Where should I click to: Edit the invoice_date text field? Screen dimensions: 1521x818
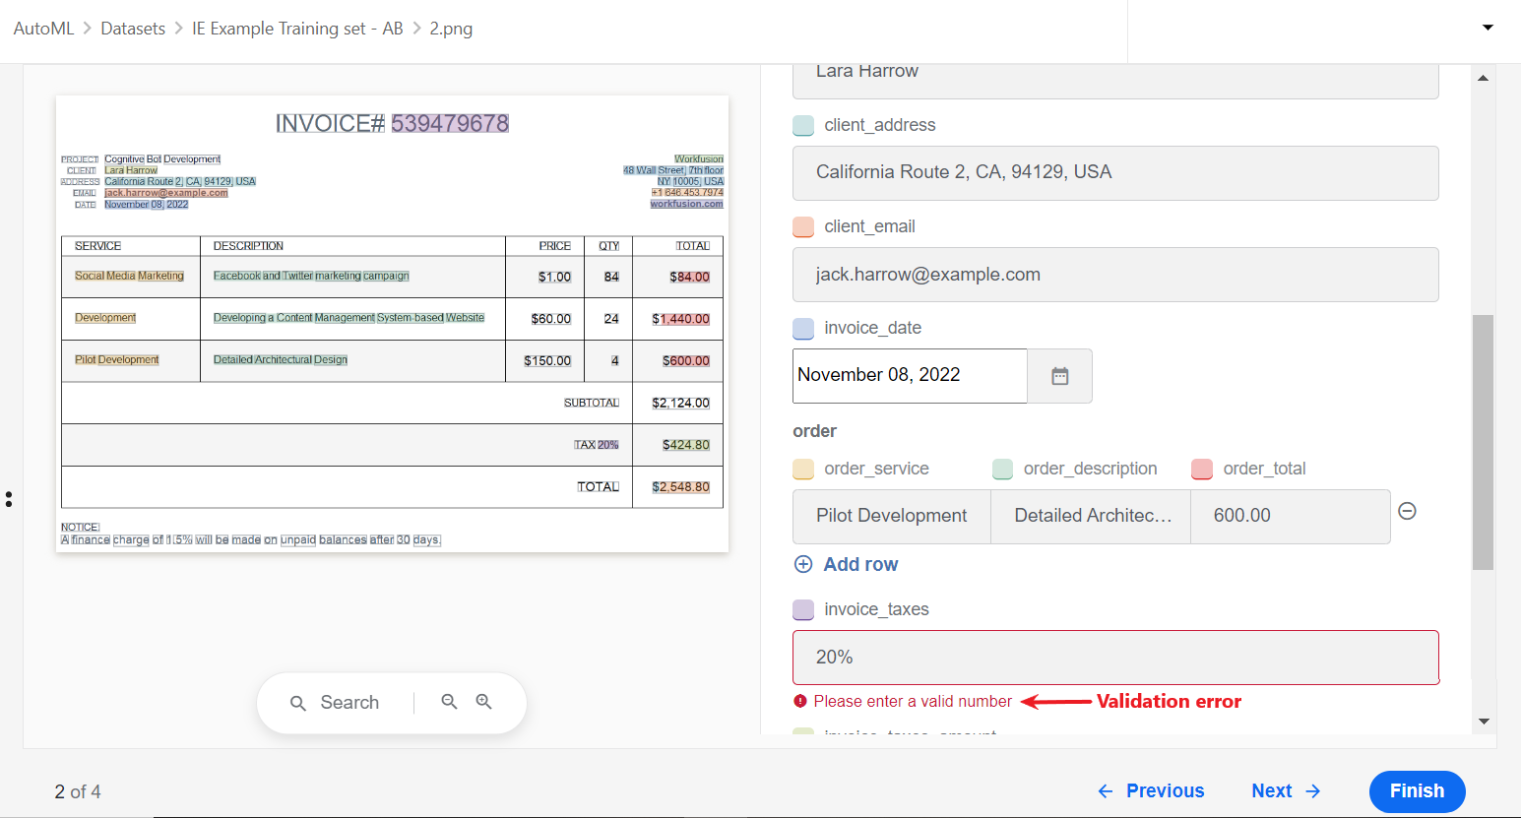(x=910, y=376)
